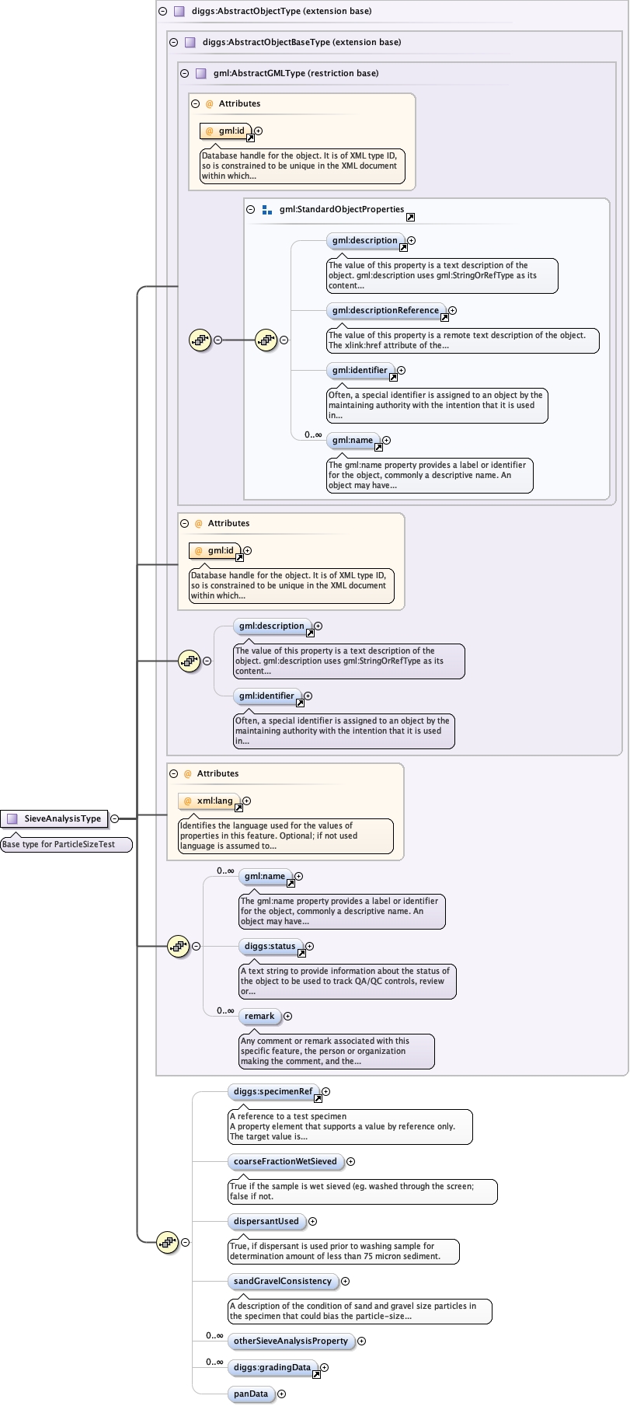This screenshot has height=1406, width=630.
Task: Collapse the SieveAnalysisType root node
Action: tap(114, 818)
